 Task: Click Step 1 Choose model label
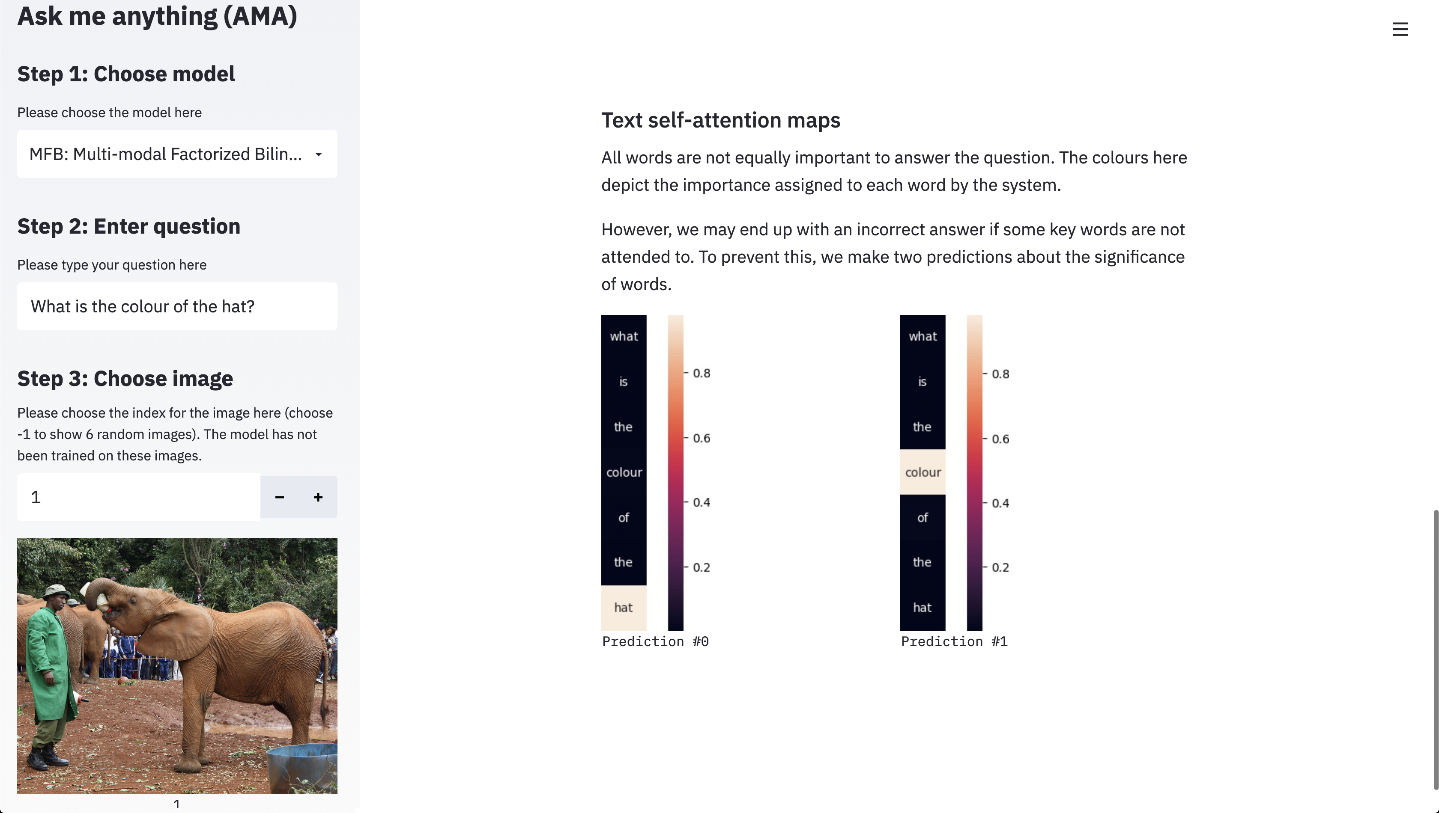pyautogui.click(x=125, y=72)
